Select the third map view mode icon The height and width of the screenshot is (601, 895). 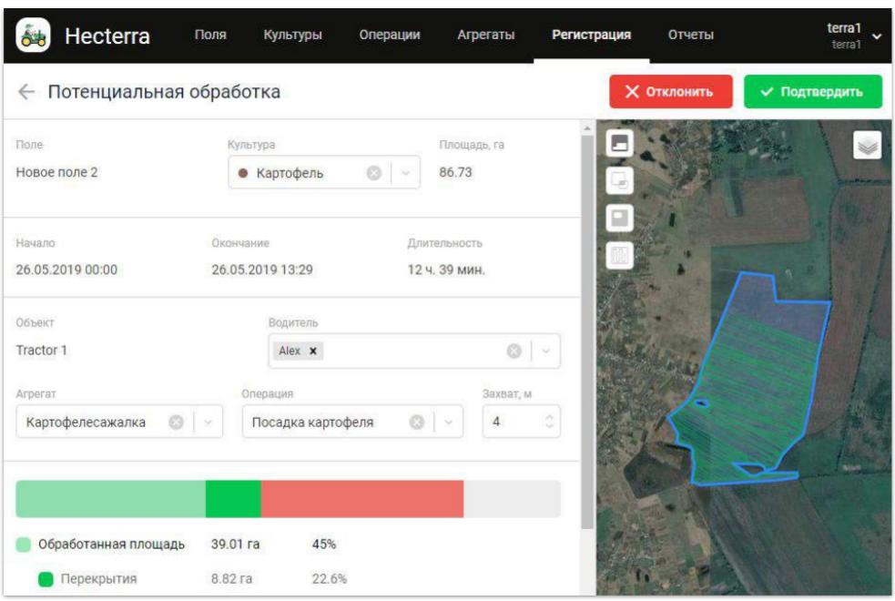[x=619, y=218]
